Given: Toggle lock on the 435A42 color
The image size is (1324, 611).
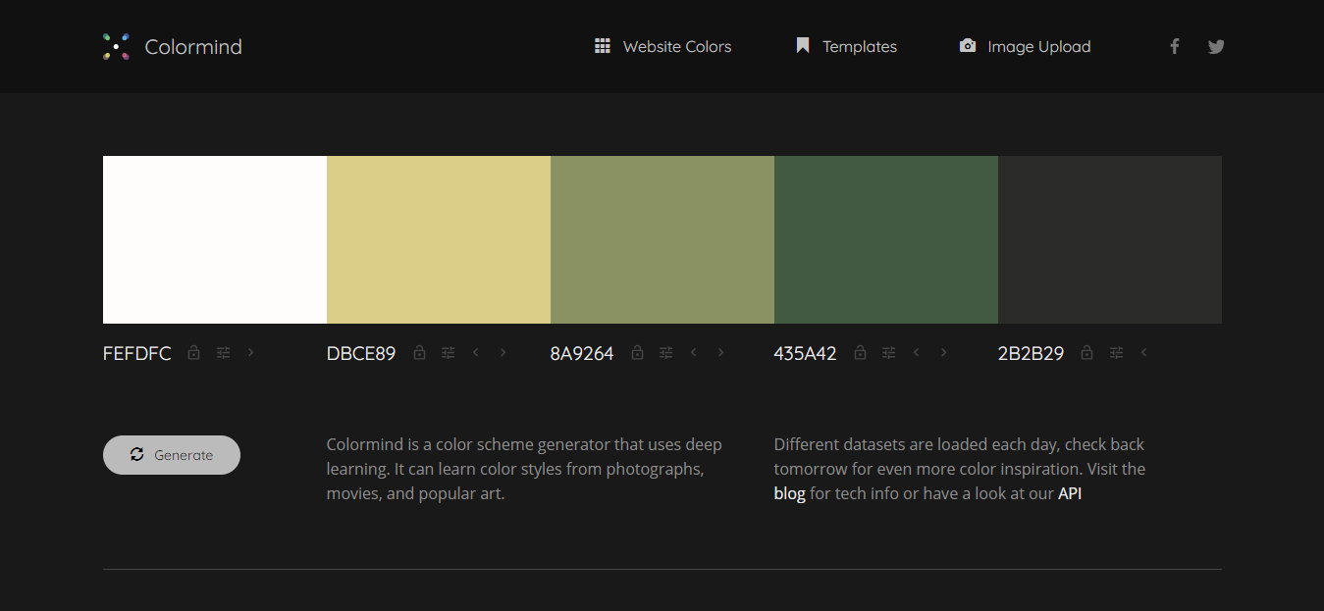Looking at the screenshot, I should tap(861, 353).
